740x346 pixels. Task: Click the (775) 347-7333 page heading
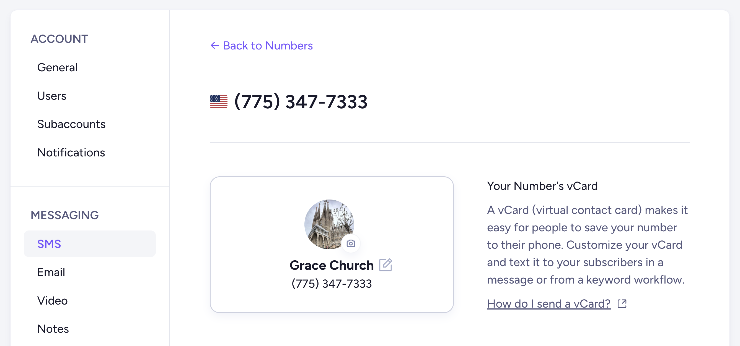tap(301, 102)
